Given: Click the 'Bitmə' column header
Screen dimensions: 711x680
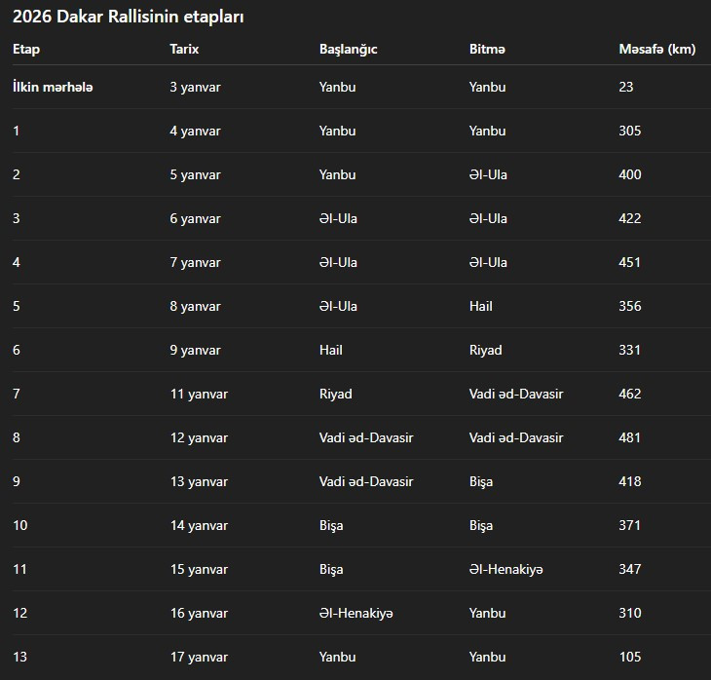Looking at the screenshot, I should point(487,49).
